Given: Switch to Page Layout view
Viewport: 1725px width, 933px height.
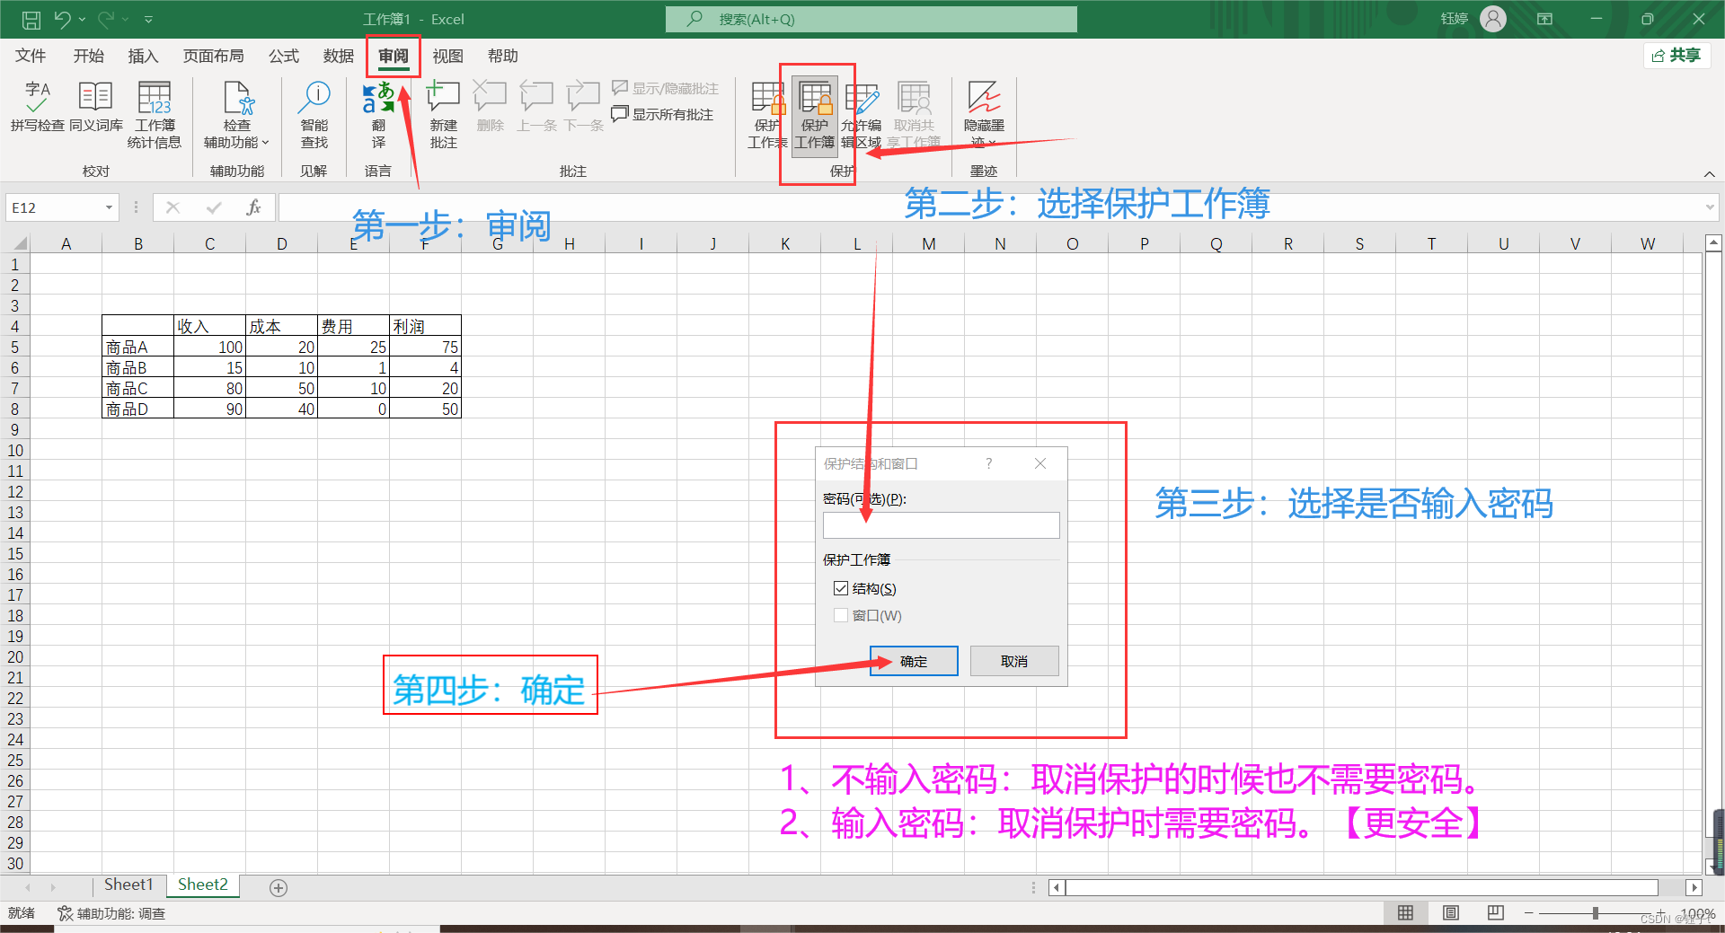Looking at the screenshot, I should coord(1451,912).
